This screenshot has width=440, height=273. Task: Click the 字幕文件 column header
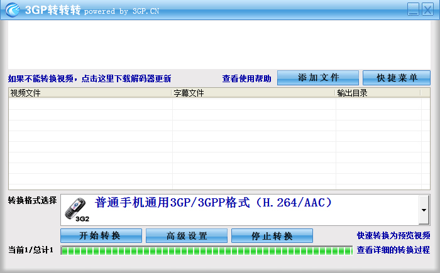coord(253,93)
